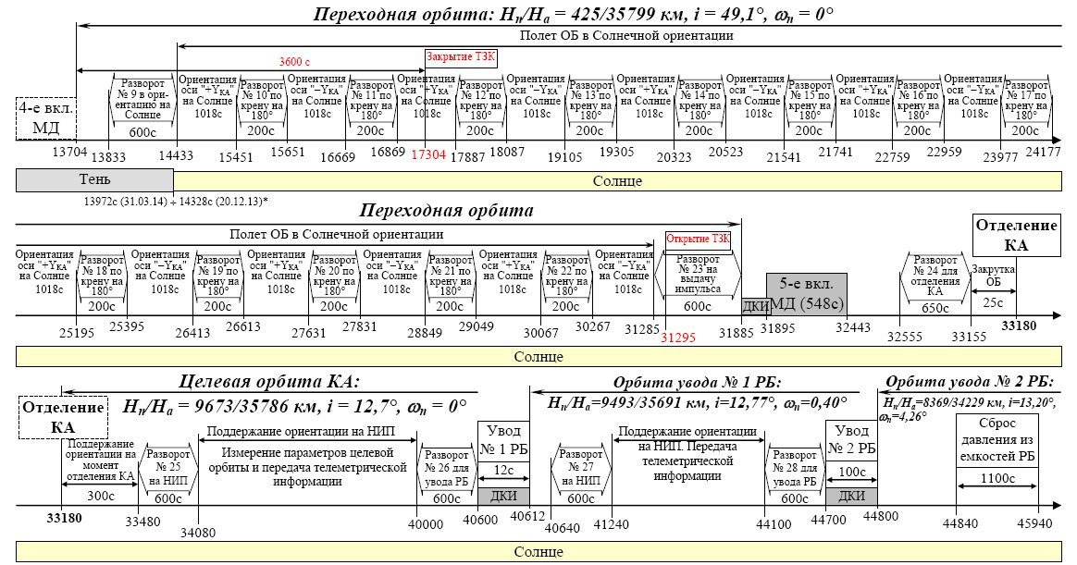The height and width of the screenshot is (565, 1077).
Task: Select the '4-е вкл. МД' dashed box
Action: click(x=45, y=118)
